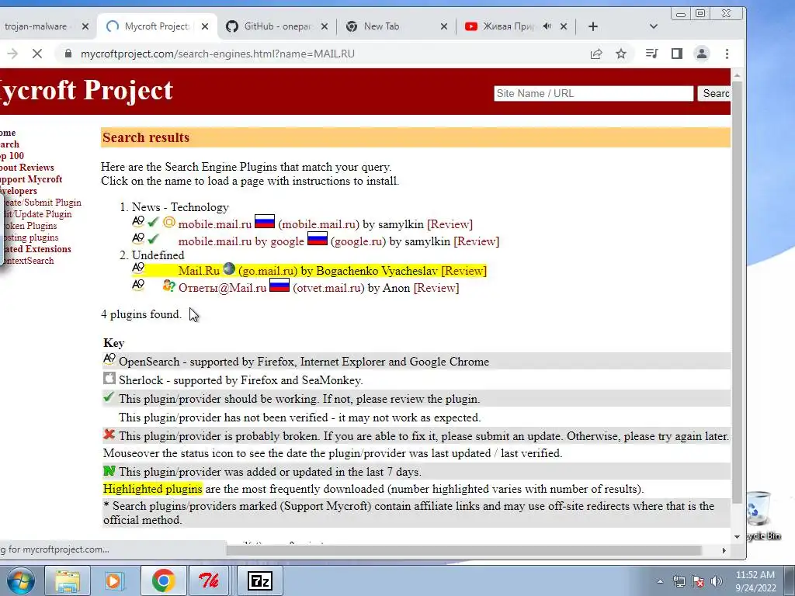Show hidden system tray icons arrow
Image resolution: width=795 pixels, height=596 pixels.
(x=660, y=581)
